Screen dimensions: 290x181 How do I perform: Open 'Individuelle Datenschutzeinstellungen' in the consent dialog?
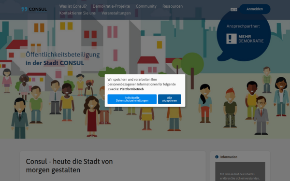point(132,99)
